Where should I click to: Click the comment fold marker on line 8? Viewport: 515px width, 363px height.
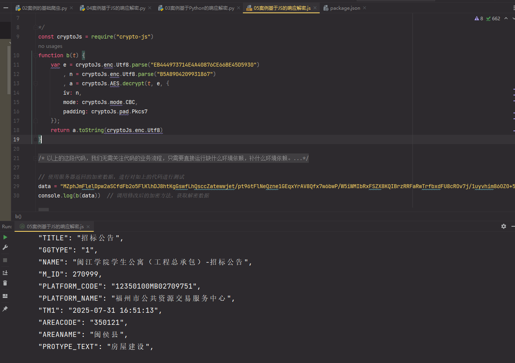(35, 27)
